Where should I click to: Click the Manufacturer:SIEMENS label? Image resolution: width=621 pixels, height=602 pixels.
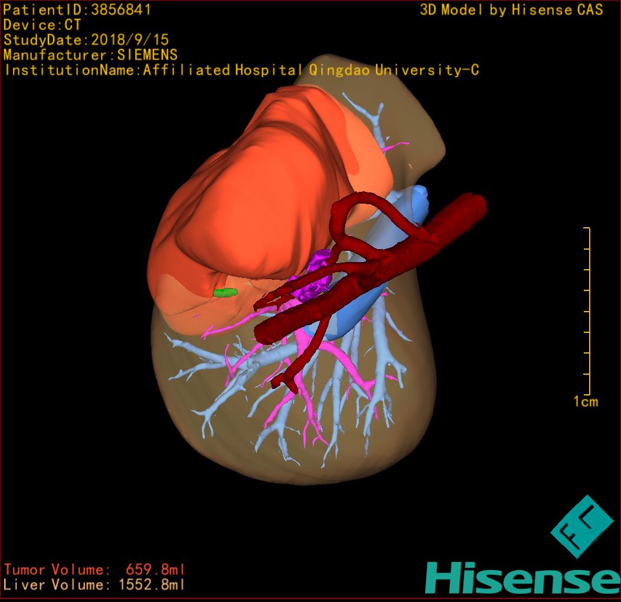(x=90, y=55)
